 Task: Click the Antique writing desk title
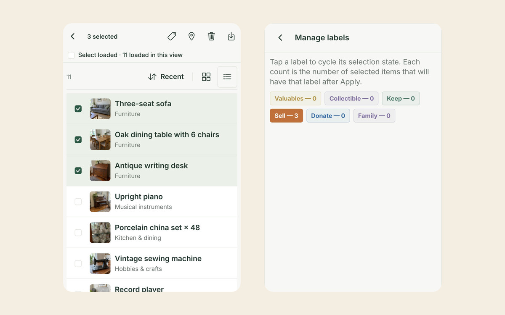point(151,165)
